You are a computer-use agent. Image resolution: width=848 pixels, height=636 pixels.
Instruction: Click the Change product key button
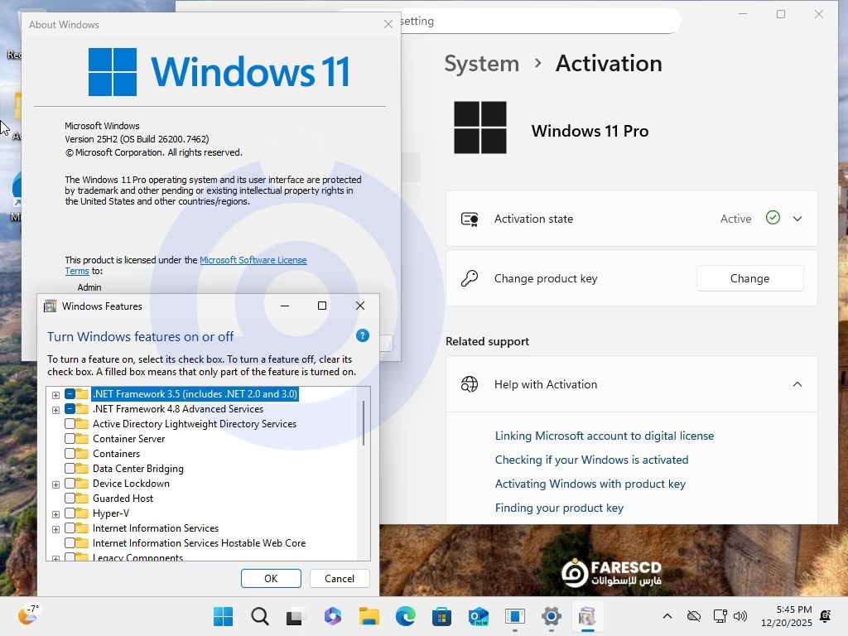(749, 278)
